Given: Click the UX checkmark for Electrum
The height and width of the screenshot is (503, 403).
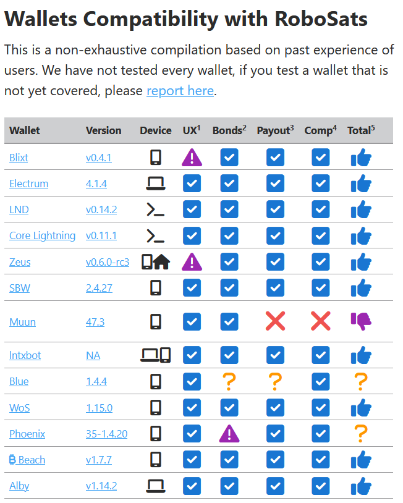Looking at the screenshot, I should pos(192,184).
